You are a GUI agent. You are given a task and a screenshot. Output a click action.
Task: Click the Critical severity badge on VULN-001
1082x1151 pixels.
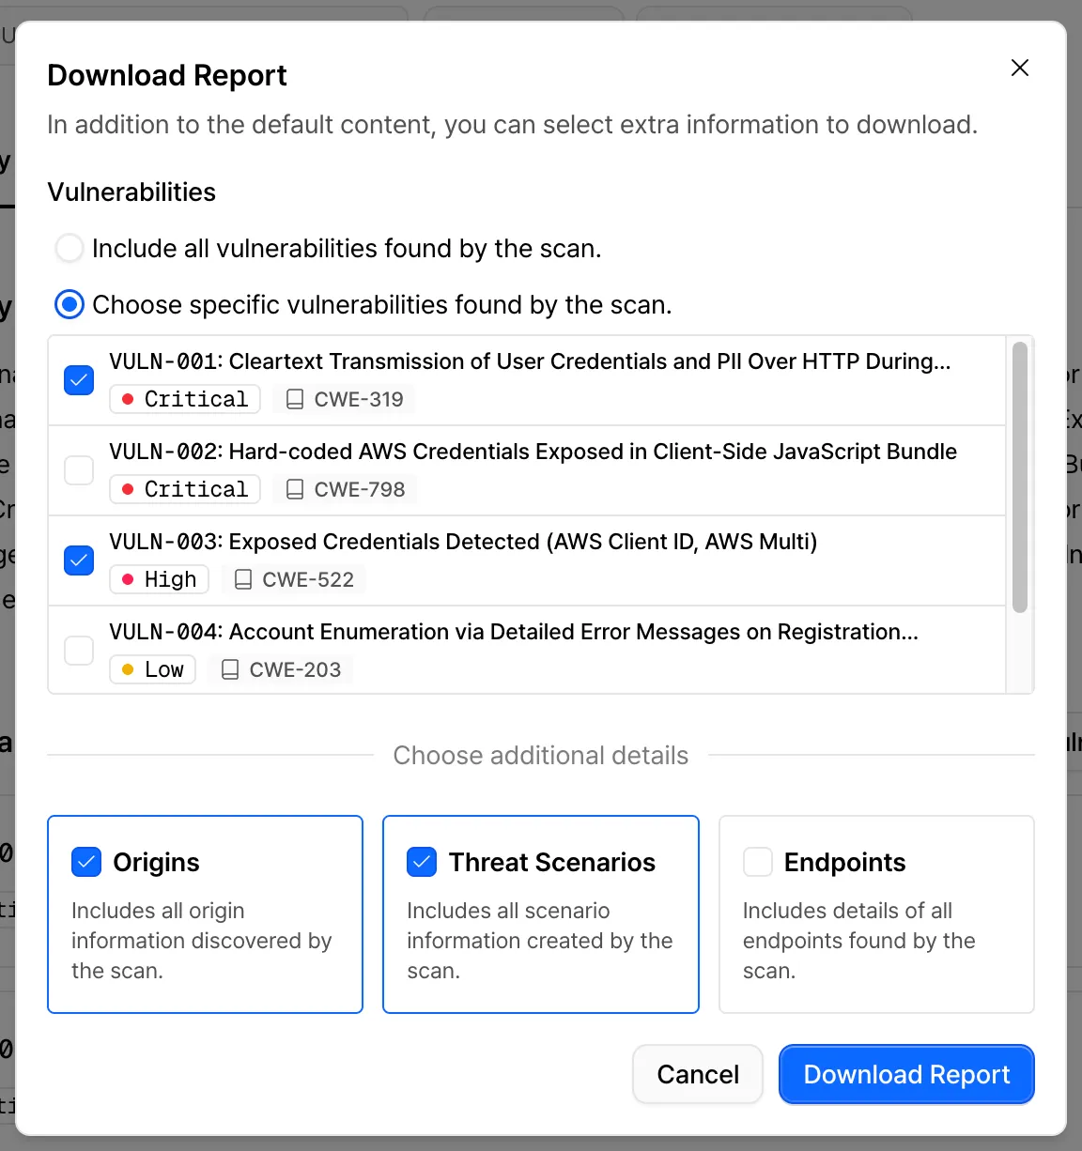(x=184, y=398)
